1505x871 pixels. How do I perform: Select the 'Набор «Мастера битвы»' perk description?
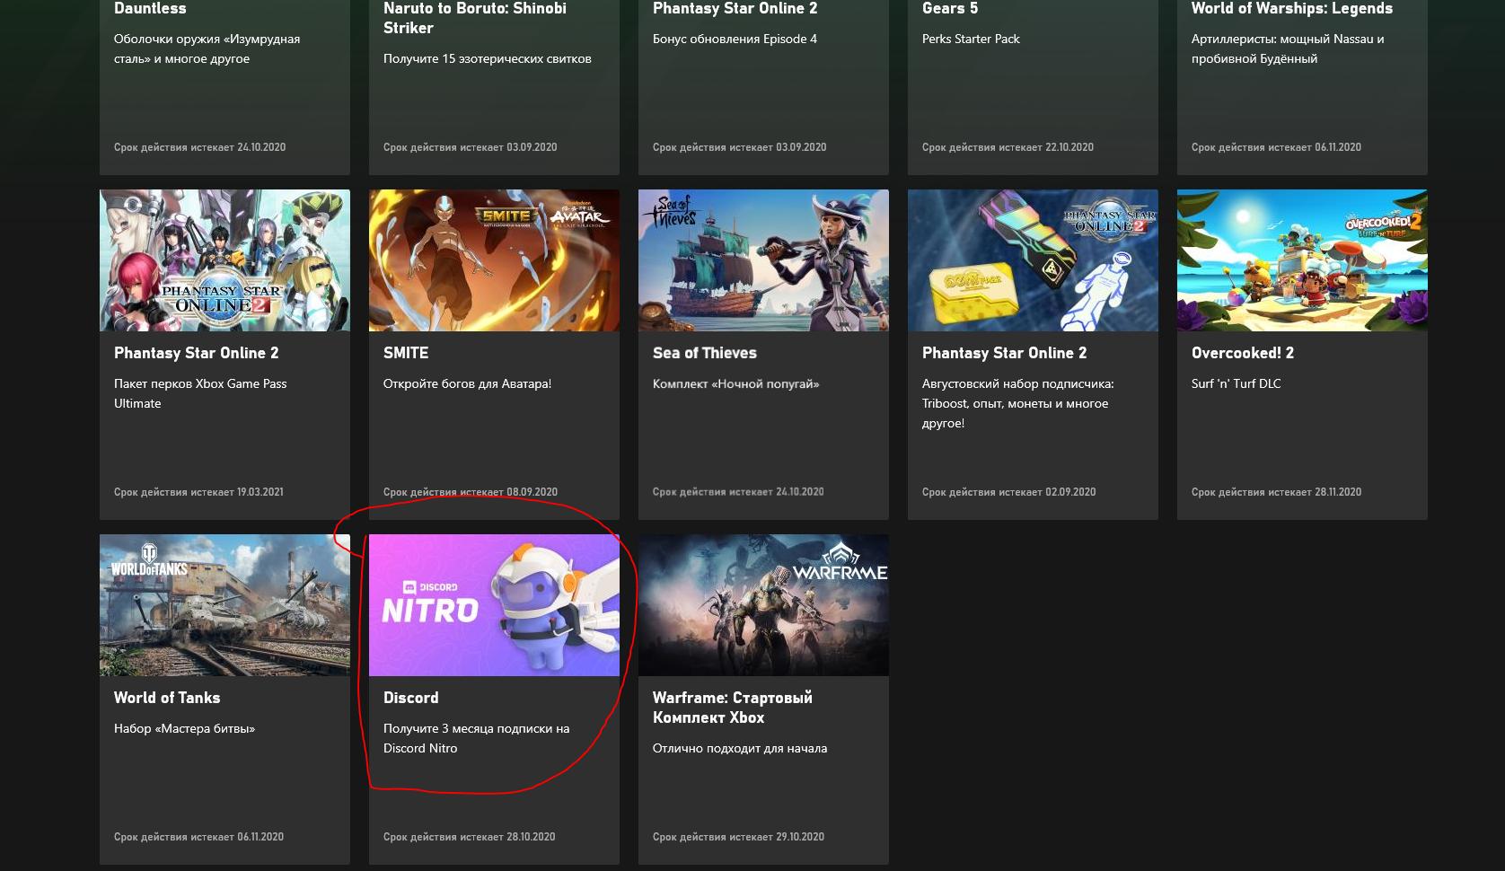click(184, 729)
